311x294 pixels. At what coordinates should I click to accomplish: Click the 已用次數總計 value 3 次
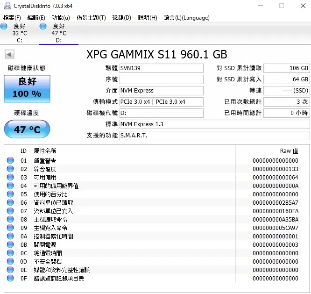click(287, 102)
